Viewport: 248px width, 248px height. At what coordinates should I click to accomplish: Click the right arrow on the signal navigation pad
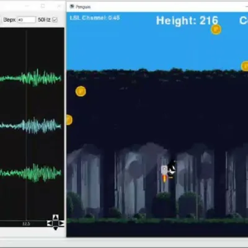point(61,223)
